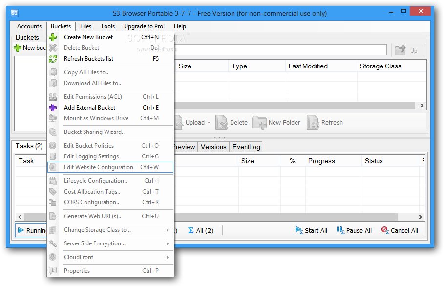Sort files by Storage Class column
Image resolution: width=444 pixels, height=287 pixels.
pyautogui.click(x=391, y=66)
